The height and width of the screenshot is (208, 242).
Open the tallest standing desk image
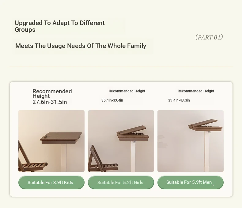[191, 141]
